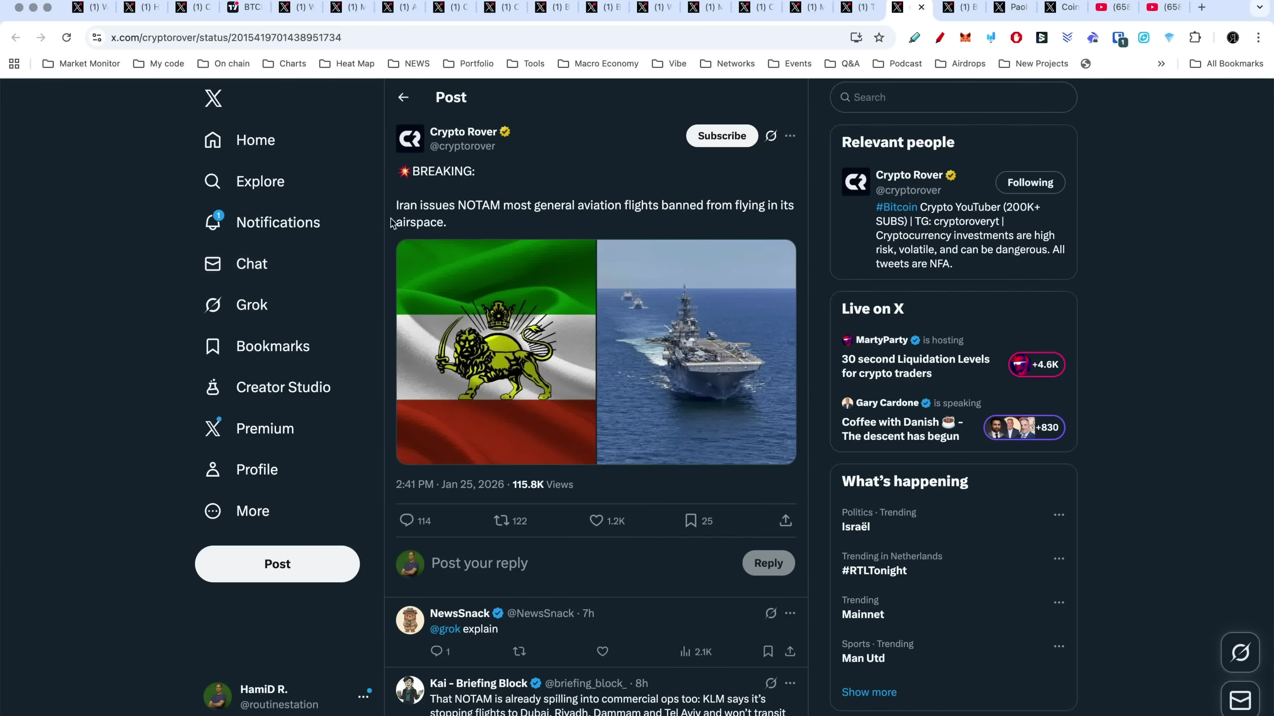
Task: Open Grok explain on NewsSnack's comment
Action: click(x=770, y=613)
